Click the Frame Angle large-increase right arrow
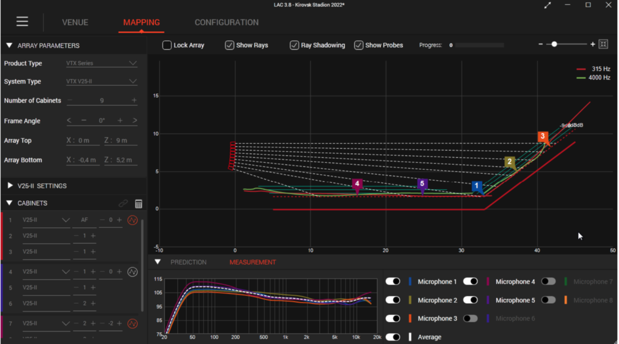The width and height of the screenshot is (619, 344). pos(135,121)
